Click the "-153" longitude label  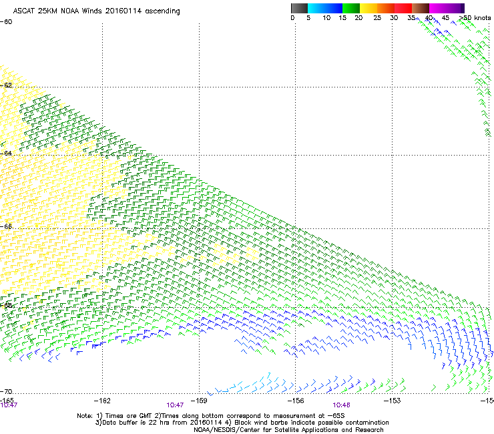click(392, 401)
